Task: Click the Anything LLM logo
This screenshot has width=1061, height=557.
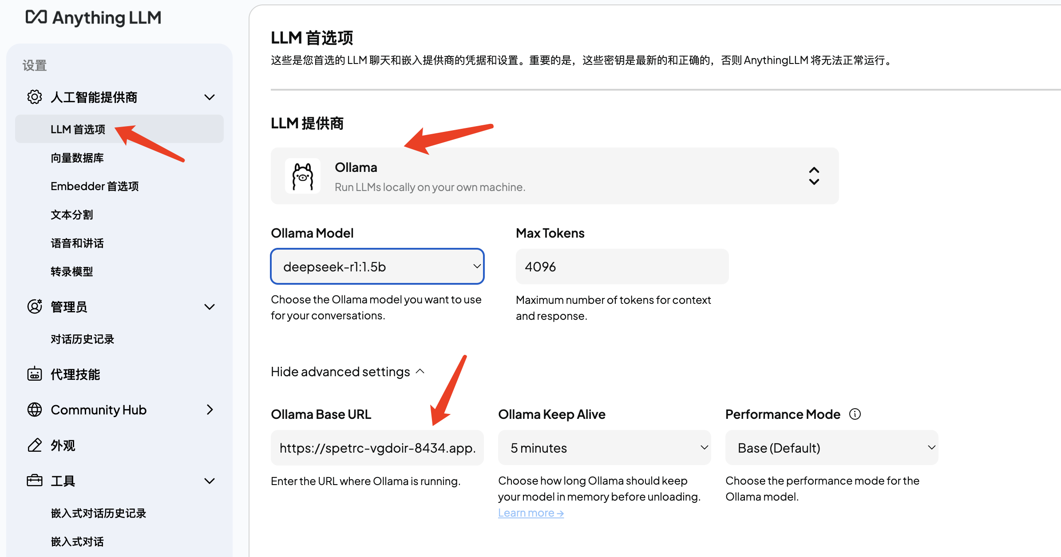Action: [93, 18]
